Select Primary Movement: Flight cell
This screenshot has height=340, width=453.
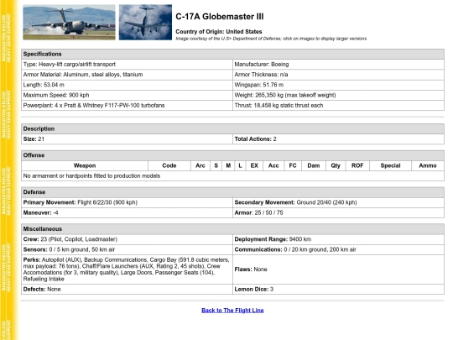(x=127, y=202)
